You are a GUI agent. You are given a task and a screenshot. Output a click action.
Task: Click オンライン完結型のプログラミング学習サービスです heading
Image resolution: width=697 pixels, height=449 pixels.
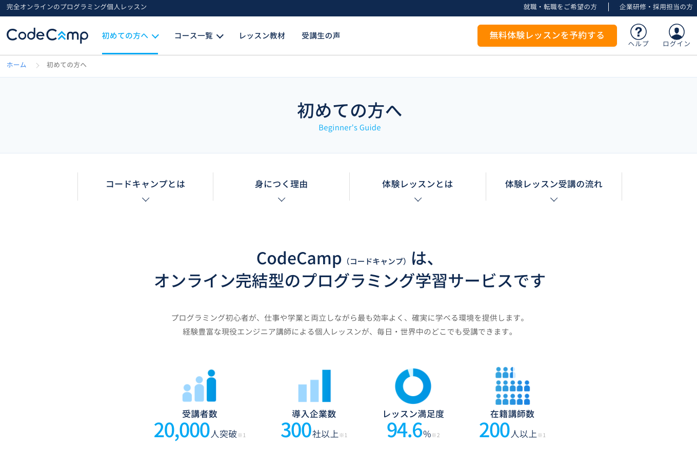(x=350, y=281)
